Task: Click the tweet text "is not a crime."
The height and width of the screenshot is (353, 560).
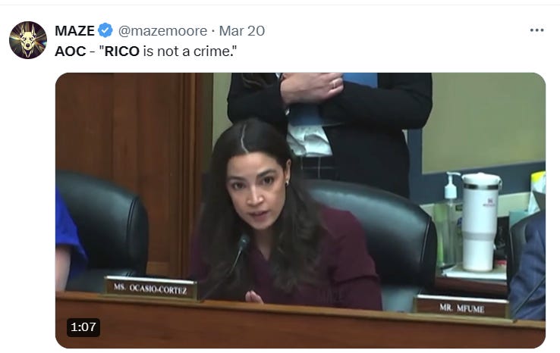Action: [x=188, y=52]
